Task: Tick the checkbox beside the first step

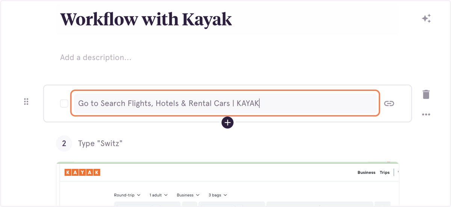Action: 64,103
